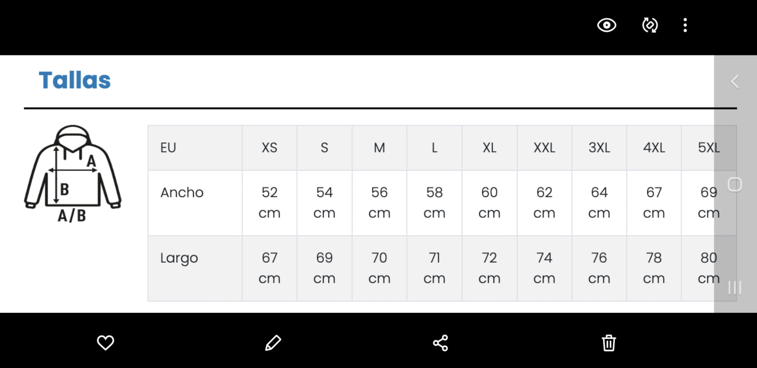
Task: Tap the 60 cm Ancho cell for XL
Action: pos(489,203)
